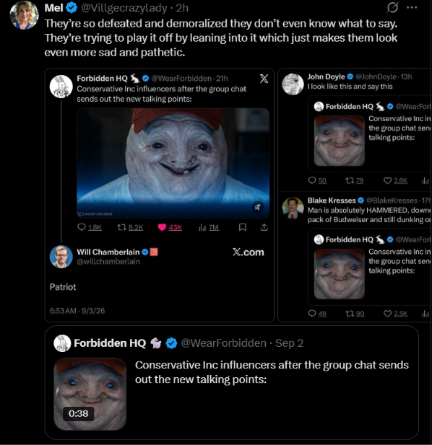This screenshot has width=432, height=445.
Task: Click the Grok circle-slash icon near post header
Action: click(x=392, y=8)
